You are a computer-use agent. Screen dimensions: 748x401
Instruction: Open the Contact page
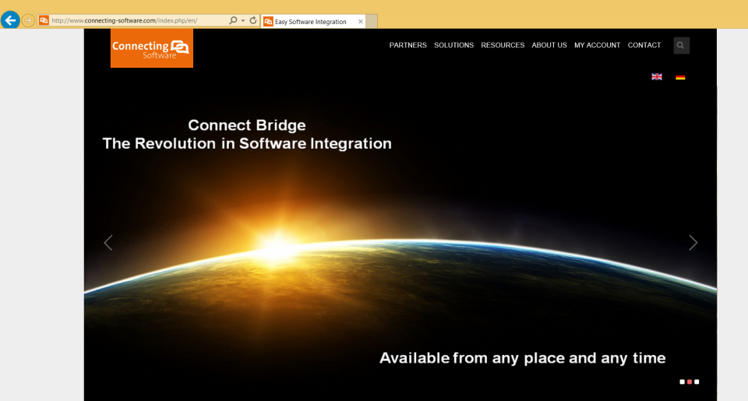(x=644, y=45)
